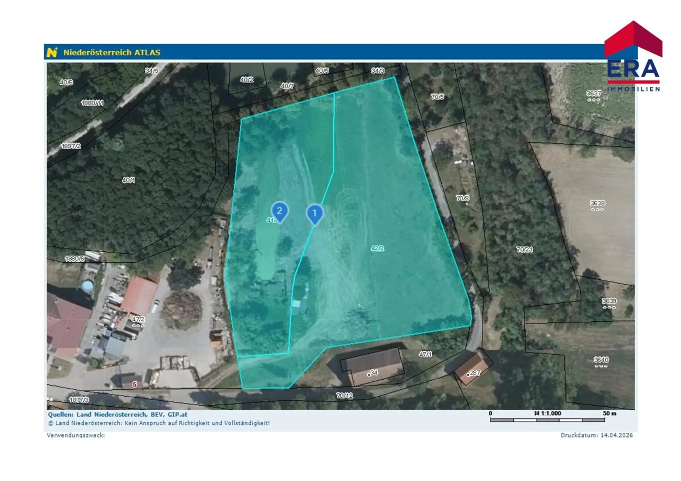Screen dimensions: 681x481
Task: Click parcel label 70/8 by path
Action: [x=463, y=198]
